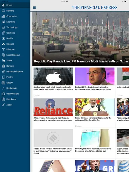Read Apple fresh pitch India article headline
Image resolution: width=129 pixels, height=172 pixels.
(x=53, y=88)
